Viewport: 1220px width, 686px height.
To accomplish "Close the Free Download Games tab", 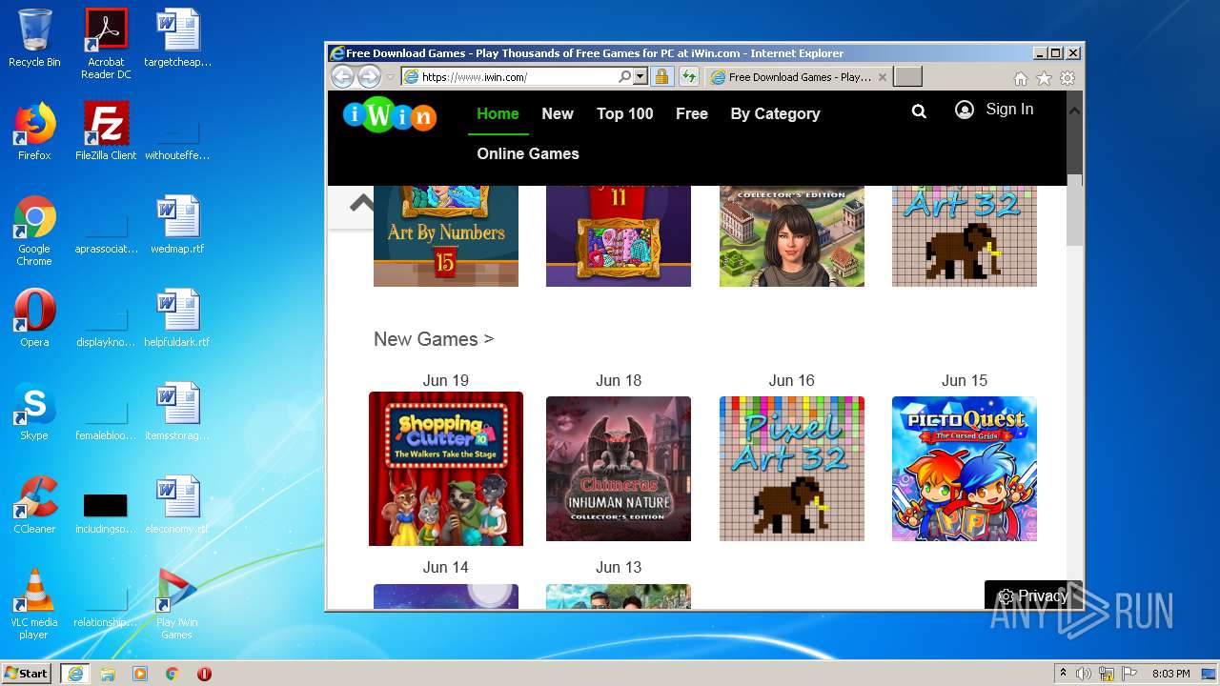I will (x=882, y=77).
